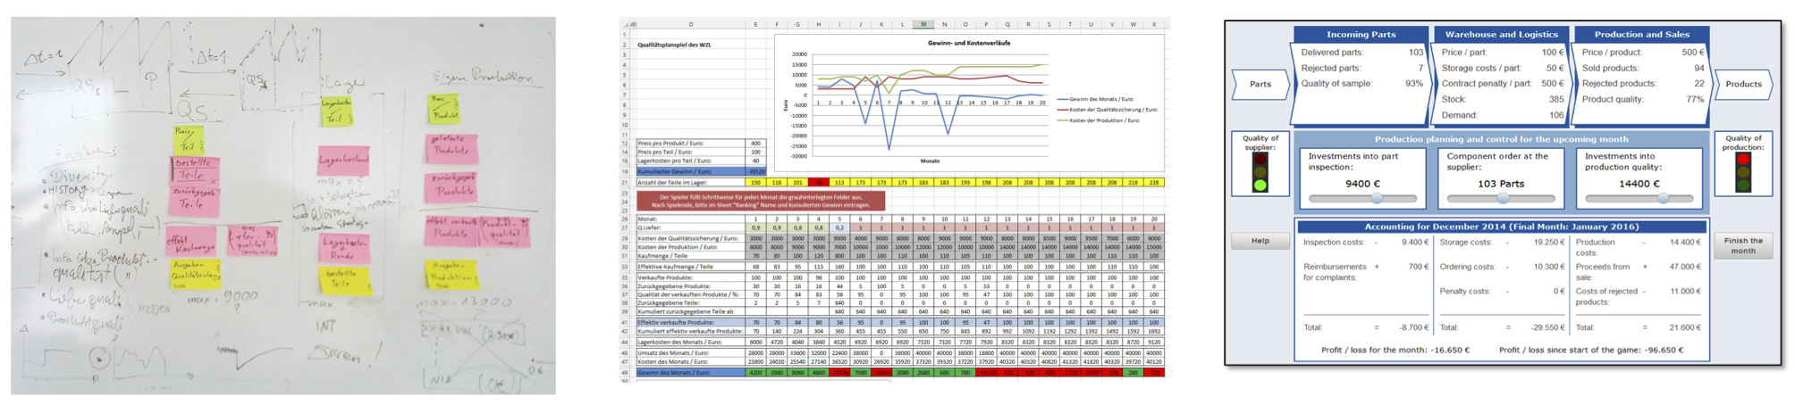Click the Kumuliert effektiv verkaufte cell 1692
1795x405 pixels.
1154,331
